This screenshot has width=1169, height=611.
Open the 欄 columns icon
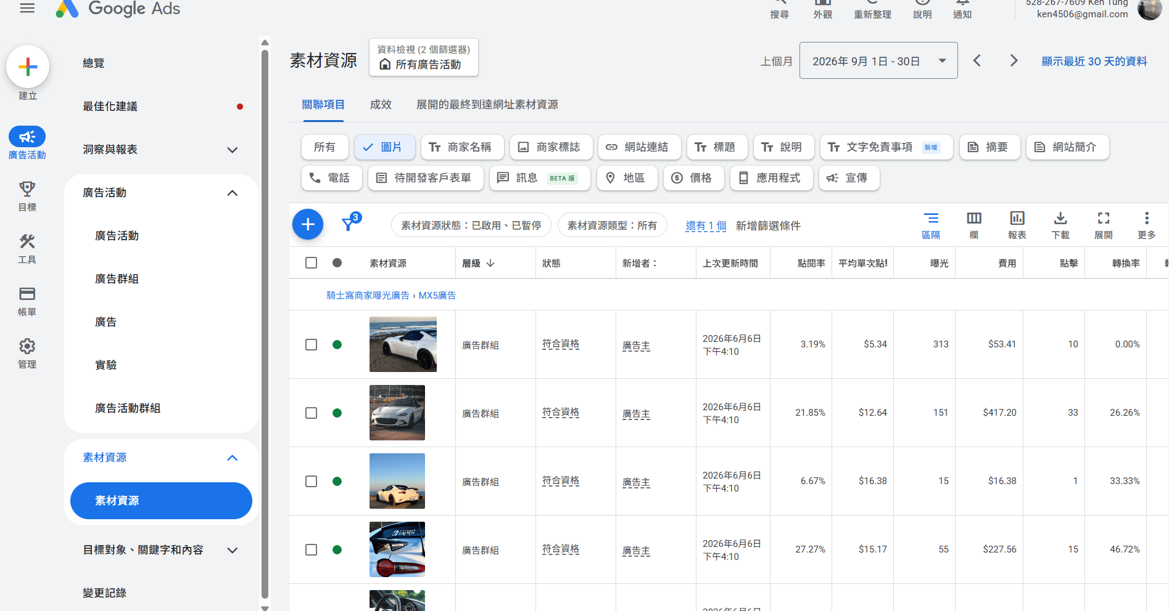(974, 225)
